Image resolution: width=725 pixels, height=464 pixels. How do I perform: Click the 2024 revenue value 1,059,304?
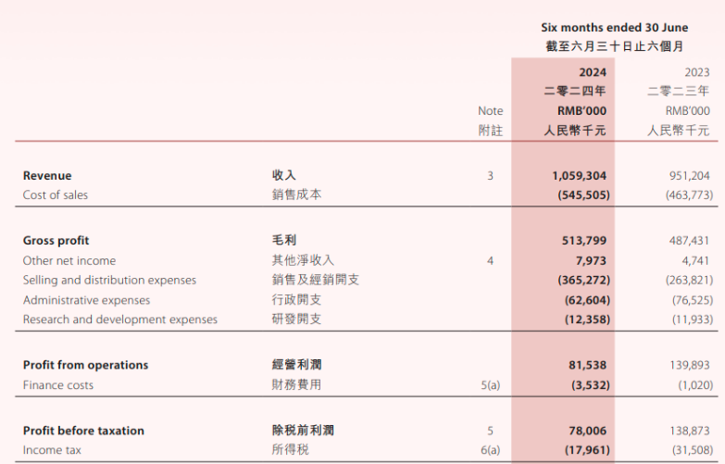click(x=579, y=176)
